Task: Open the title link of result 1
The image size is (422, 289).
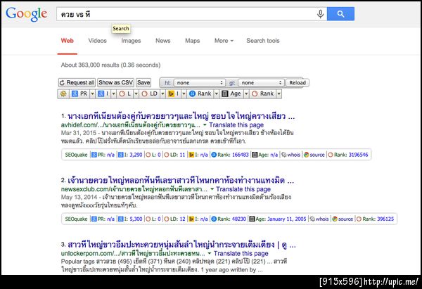Action: [181, 116]
